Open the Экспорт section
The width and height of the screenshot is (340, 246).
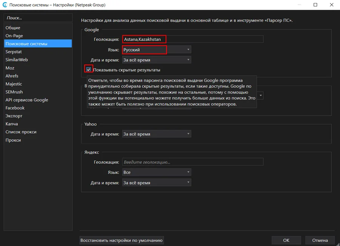point(38,116)
